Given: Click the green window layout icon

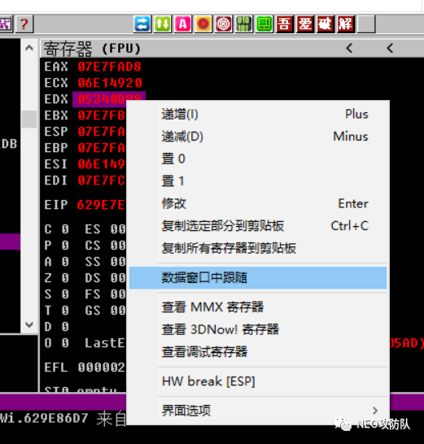Looking at the screenshot, I should [x=264, y=24].
